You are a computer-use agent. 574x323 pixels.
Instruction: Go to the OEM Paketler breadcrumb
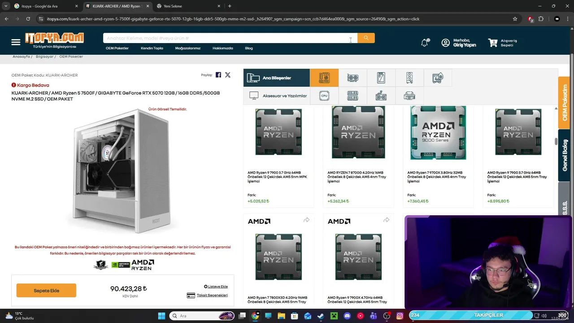pos(71,57)
